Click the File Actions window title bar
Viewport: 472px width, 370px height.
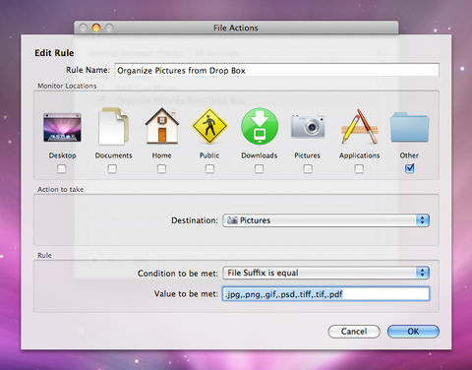(x=236, y=28)
